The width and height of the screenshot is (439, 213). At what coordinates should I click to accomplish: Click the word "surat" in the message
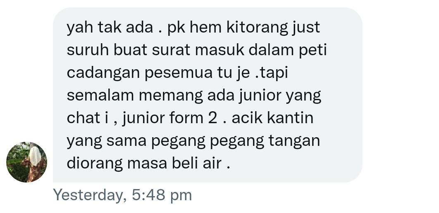tap(171, 50)
